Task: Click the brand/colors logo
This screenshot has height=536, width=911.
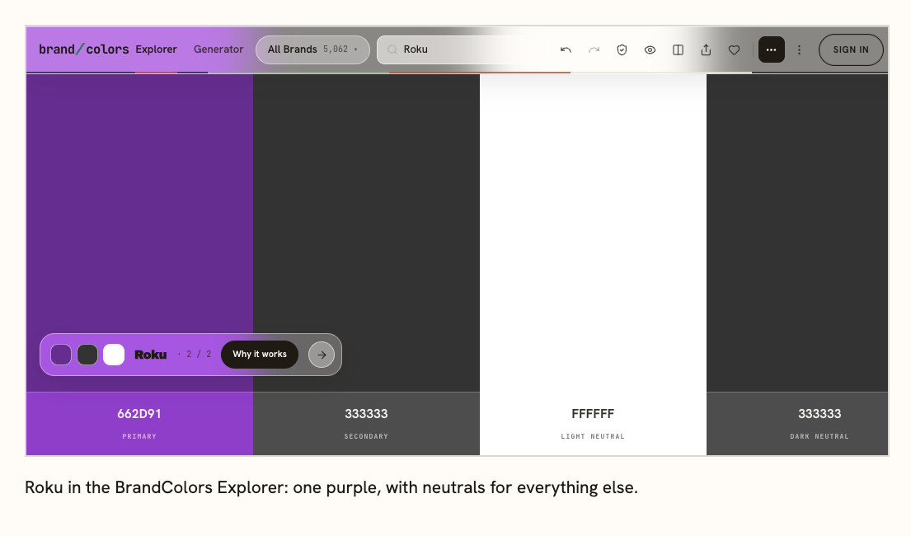Action: [x=83, y=49]
